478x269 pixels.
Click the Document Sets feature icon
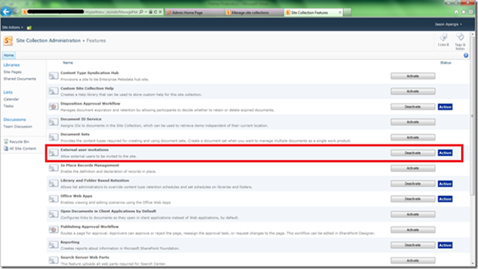pyautogui.click(x=54, y=137)
